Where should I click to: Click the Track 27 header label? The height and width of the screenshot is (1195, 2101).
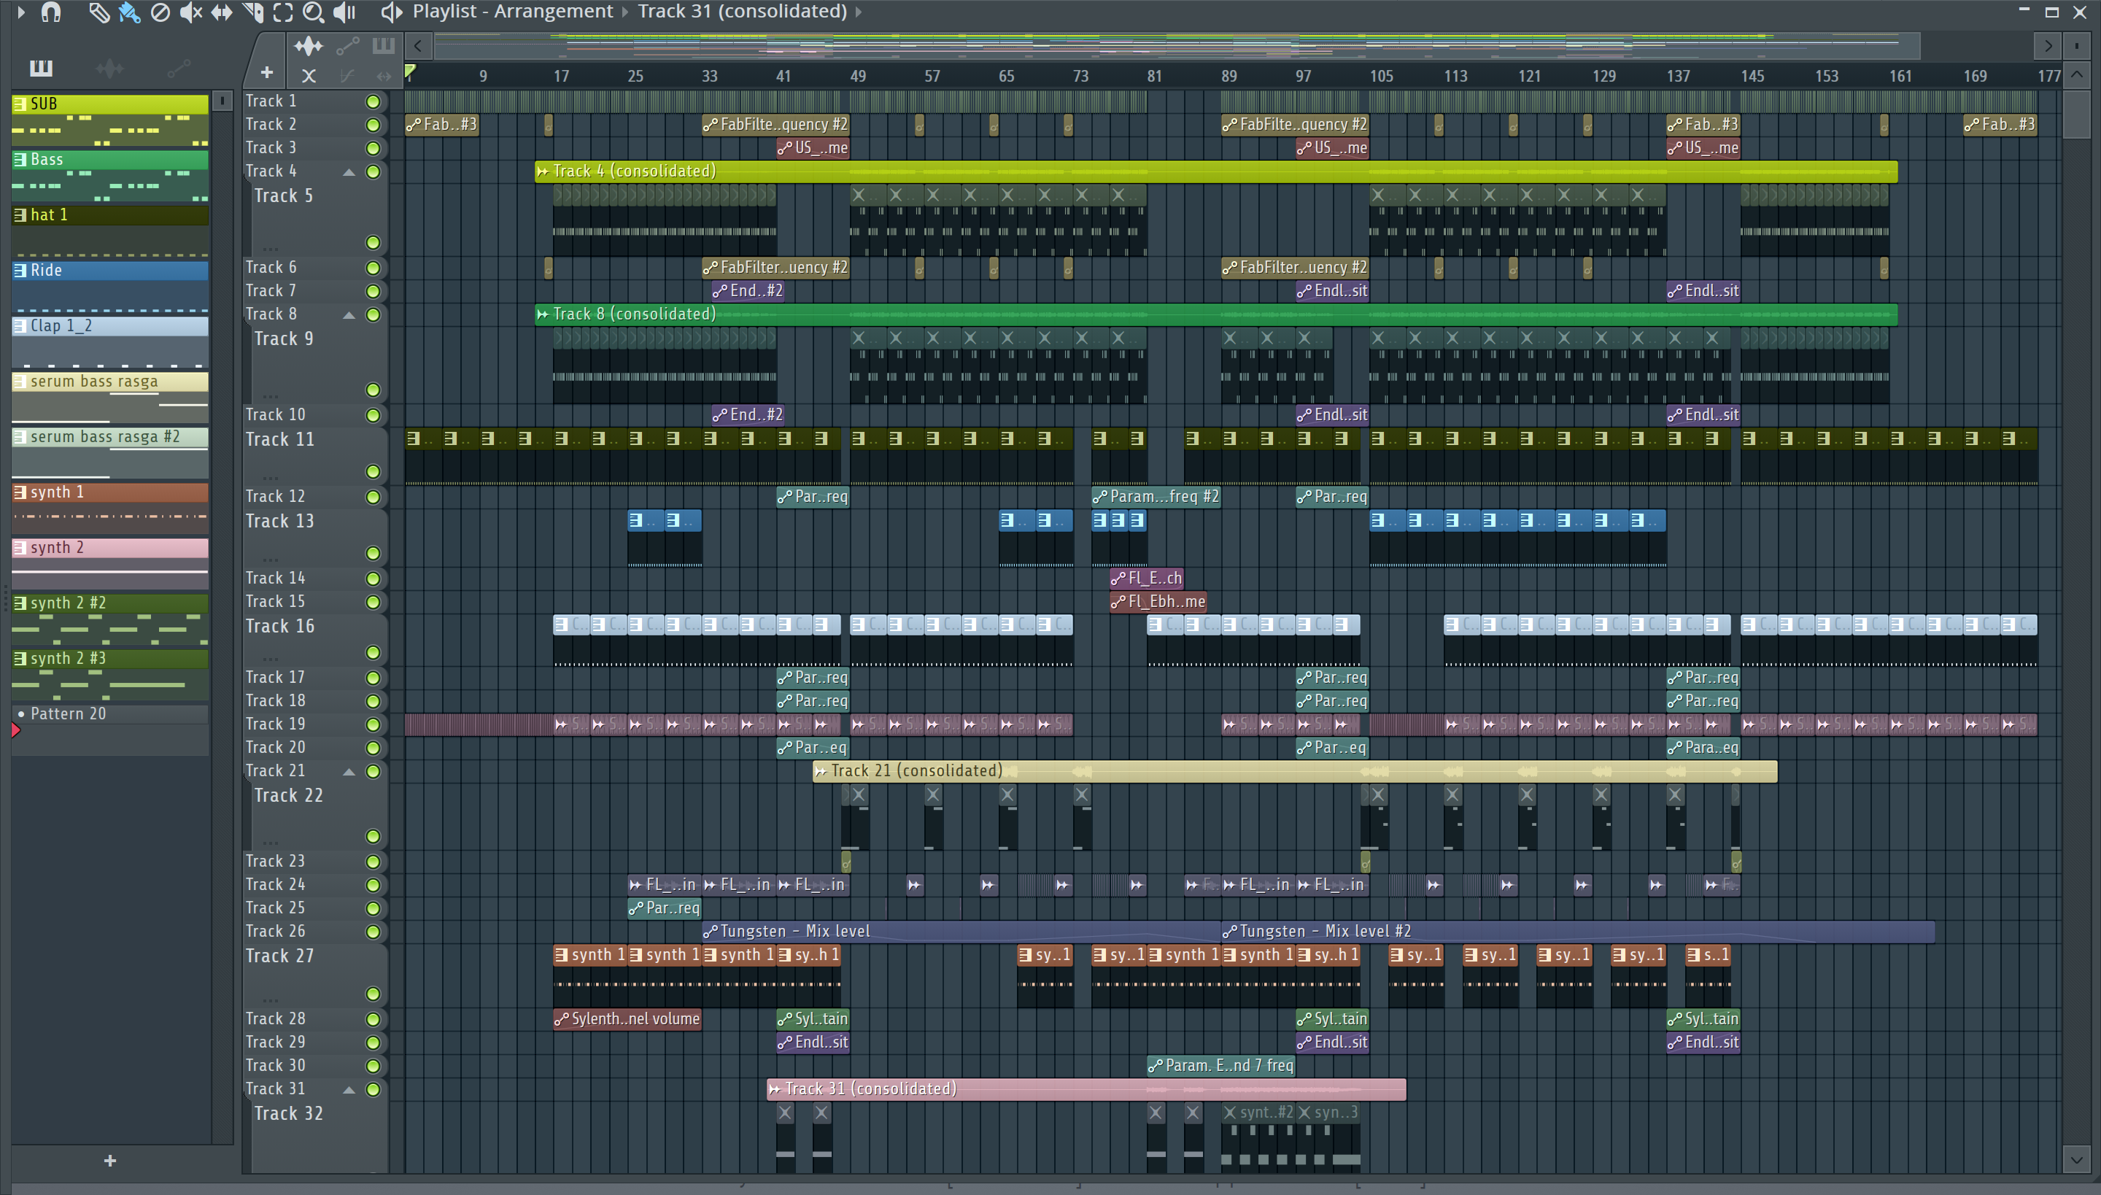pyautogui.click(x=280, y=956)
